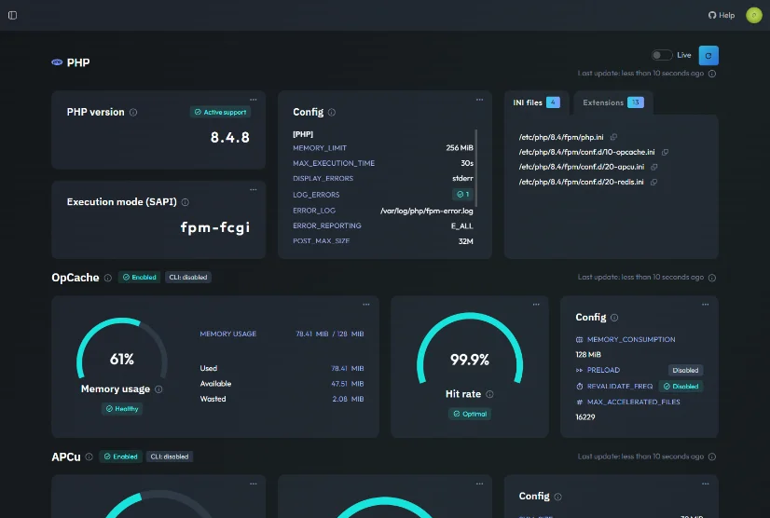Click REVALIDATE_FREQ Disabled badge
The image size is (770, 518).
681,387
